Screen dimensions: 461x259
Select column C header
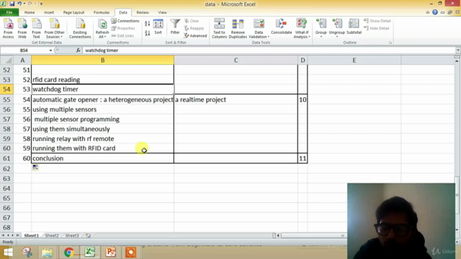point(236,60)
